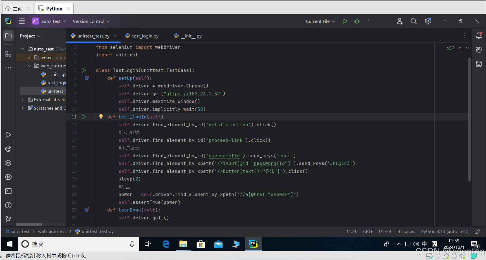Open the AI Assistant panel
This screenshot has width=486, height=260.
[479, 50]
